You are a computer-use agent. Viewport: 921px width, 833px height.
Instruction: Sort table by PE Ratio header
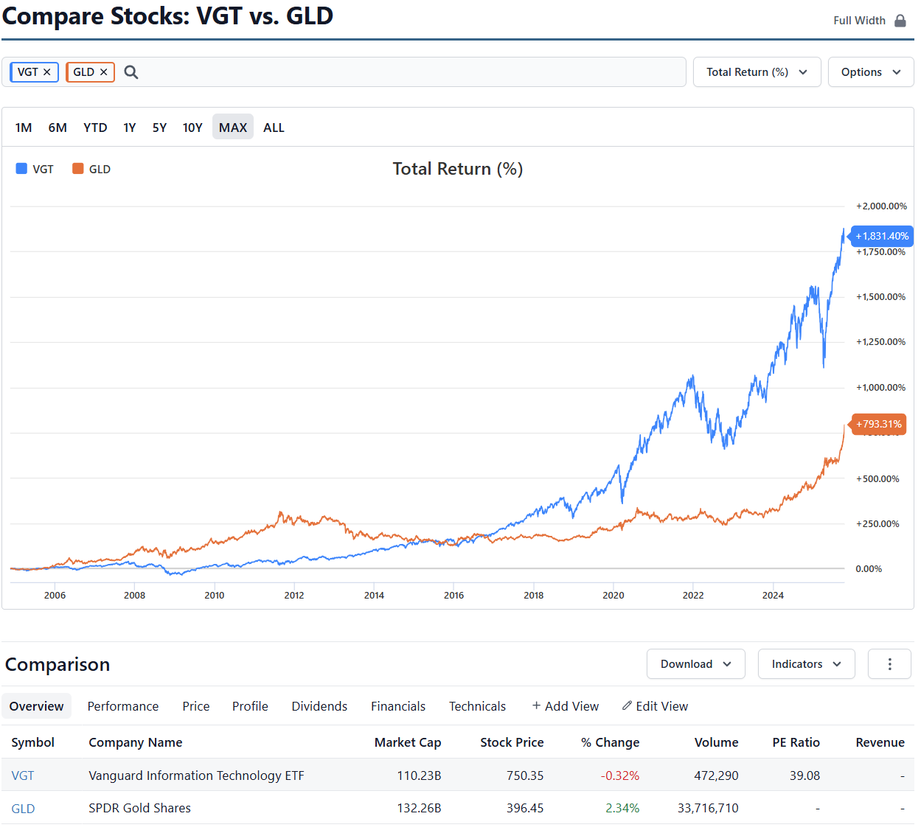[x=796, y=742]
